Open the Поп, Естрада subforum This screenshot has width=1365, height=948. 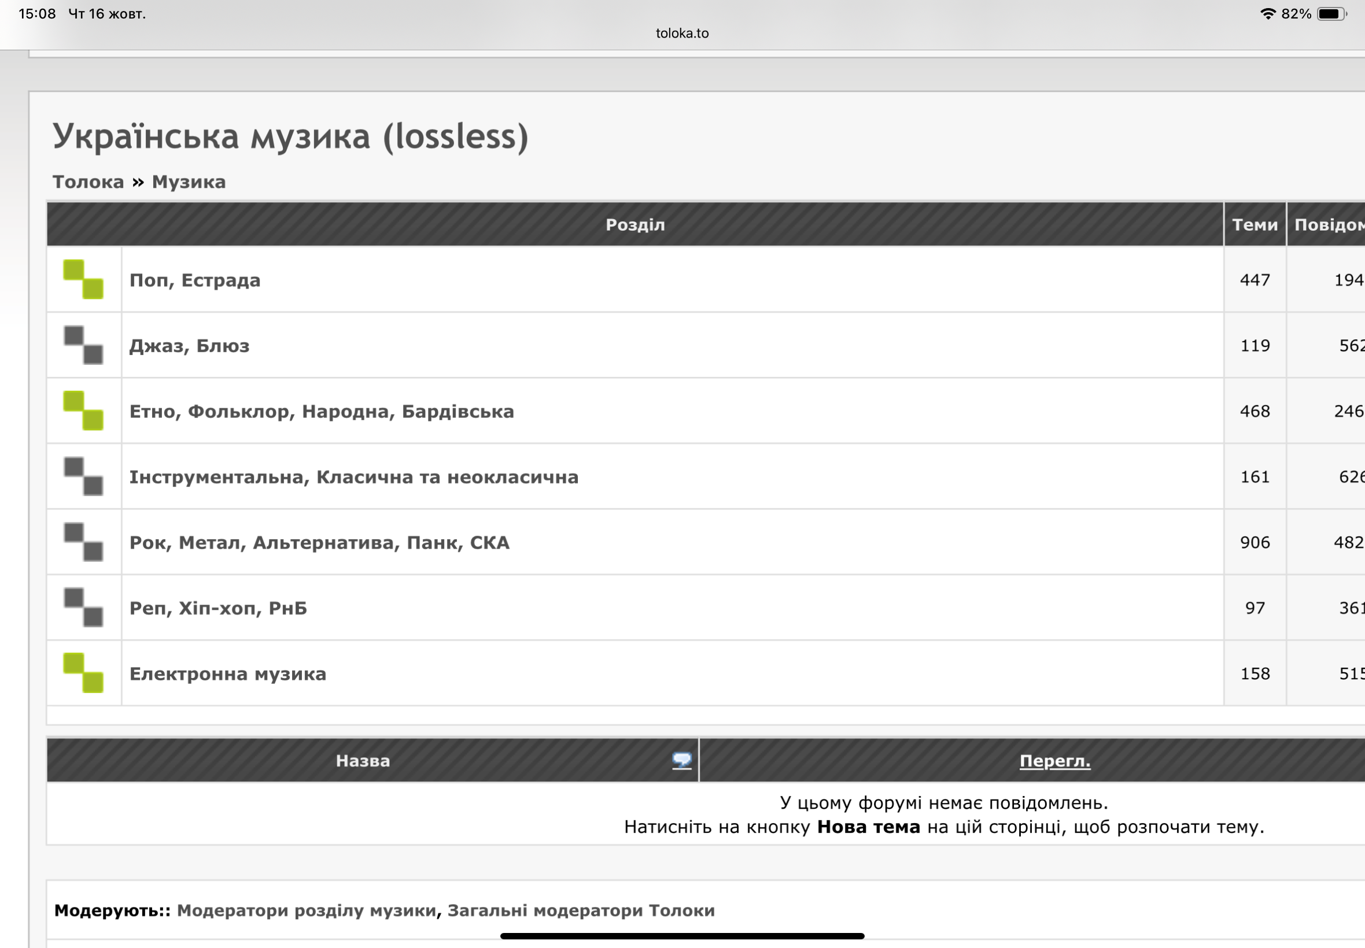point(195,280)
